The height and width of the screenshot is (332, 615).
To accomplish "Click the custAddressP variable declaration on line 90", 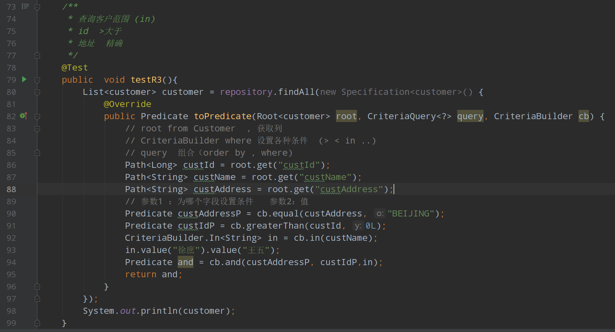I will [x=209, y=214].
